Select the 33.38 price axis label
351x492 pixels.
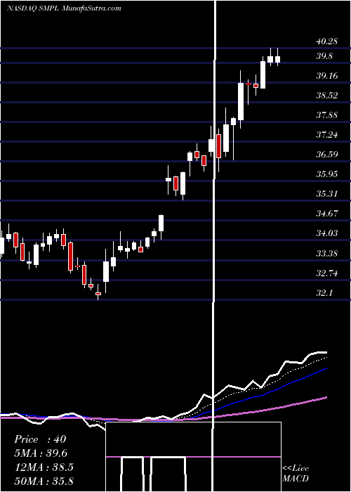point(327,253)
